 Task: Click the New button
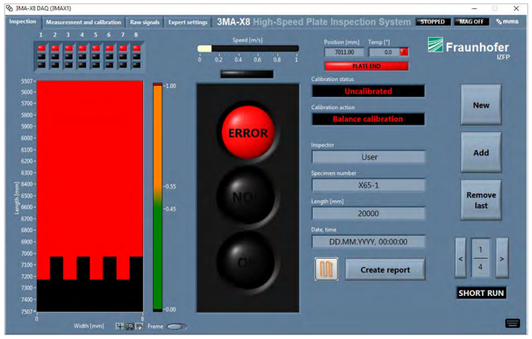click(x=480, y=105)
